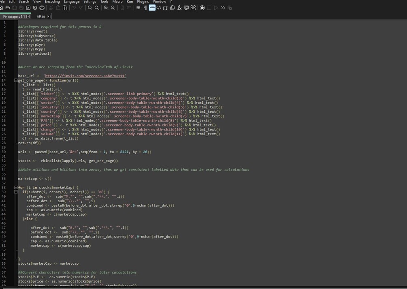The height and width of the screenshot is (289, 407).
Task: Zoom in using the plus magnifier icon
Action: click(x=106, y=8)
